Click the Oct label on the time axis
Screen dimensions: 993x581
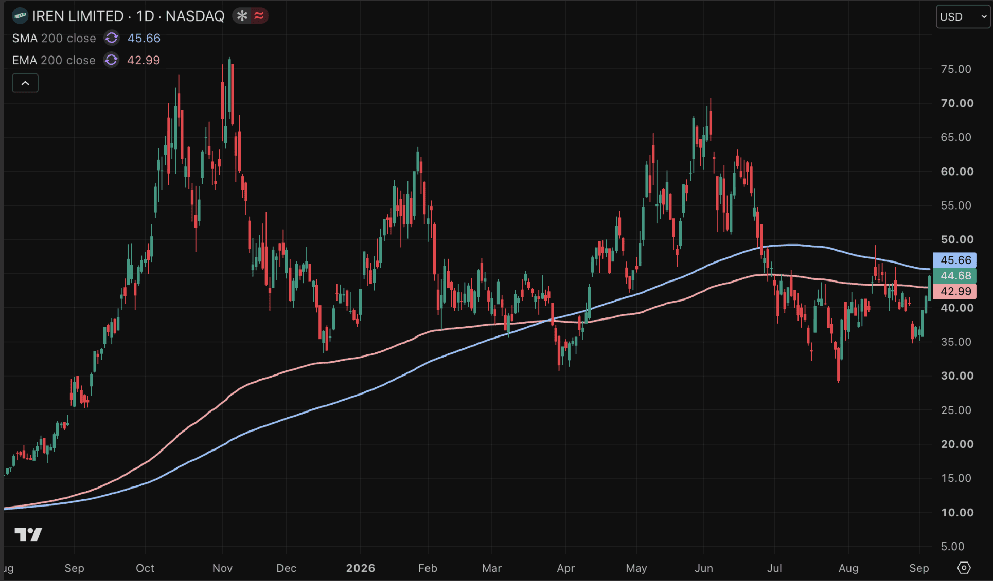[x=145, y=568]
